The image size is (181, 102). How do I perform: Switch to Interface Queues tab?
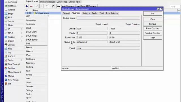click(x=48, y=2)
